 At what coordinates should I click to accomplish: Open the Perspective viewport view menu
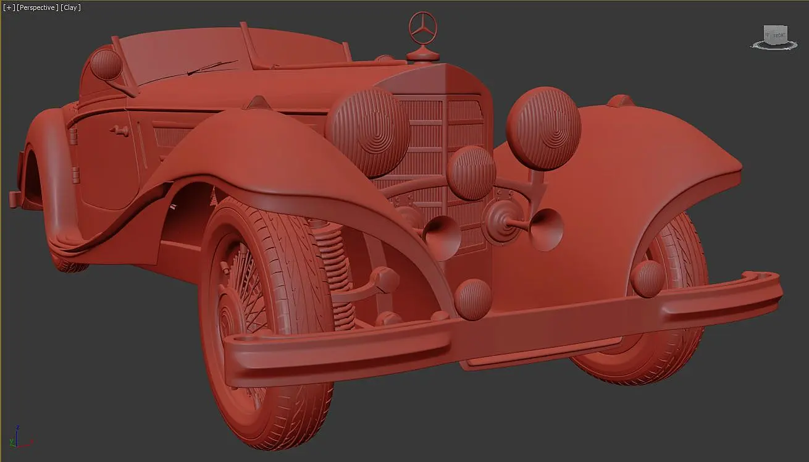pos(38,7)
